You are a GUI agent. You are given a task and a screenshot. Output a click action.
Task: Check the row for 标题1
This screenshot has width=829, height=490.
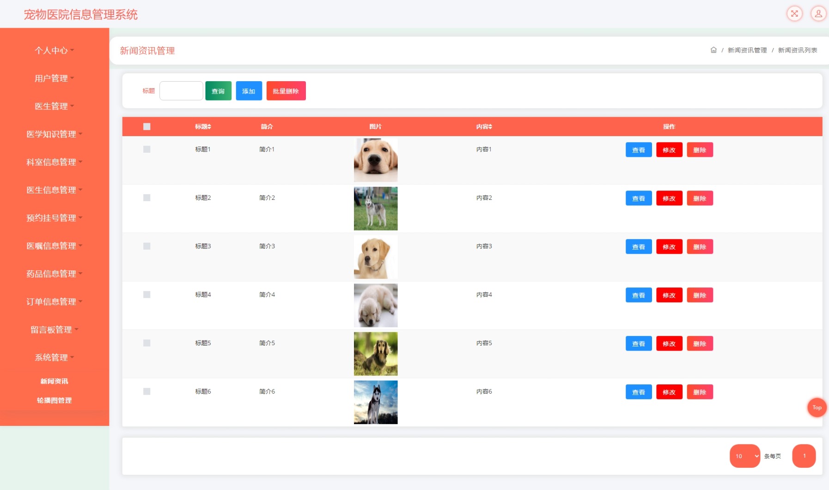(147, 149)
